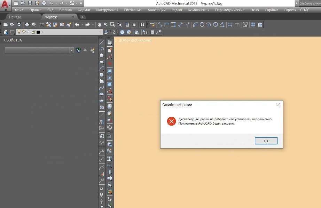This screenshot has height=208, width=321.
Task: Select the Revision Cloud tool
Action: [x=102, y=81]
